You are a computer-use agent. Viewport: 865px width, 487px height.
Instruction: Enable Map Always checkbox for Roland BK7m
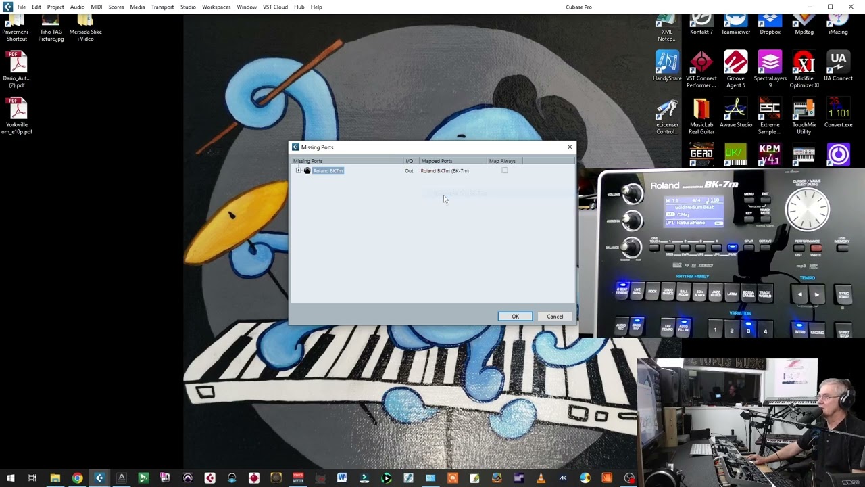tap(505, 170)
